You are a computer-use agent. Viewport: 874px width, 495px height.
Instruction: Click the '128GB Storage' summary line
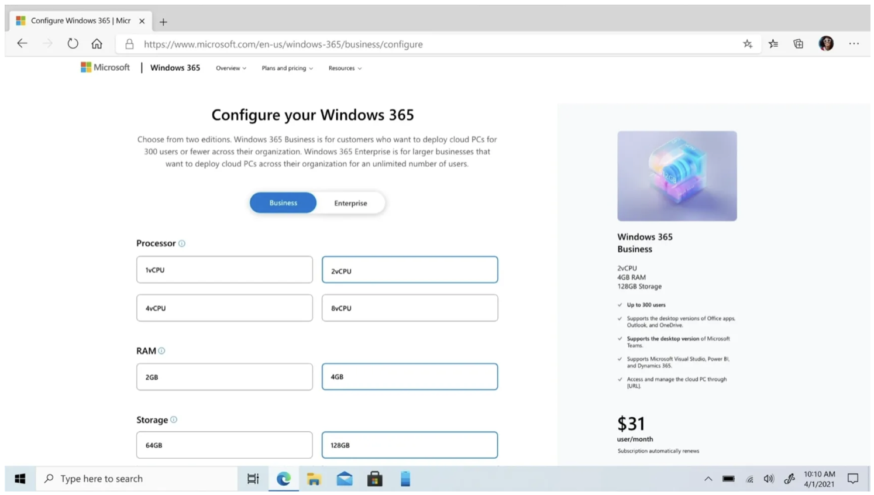pos(639,287)
